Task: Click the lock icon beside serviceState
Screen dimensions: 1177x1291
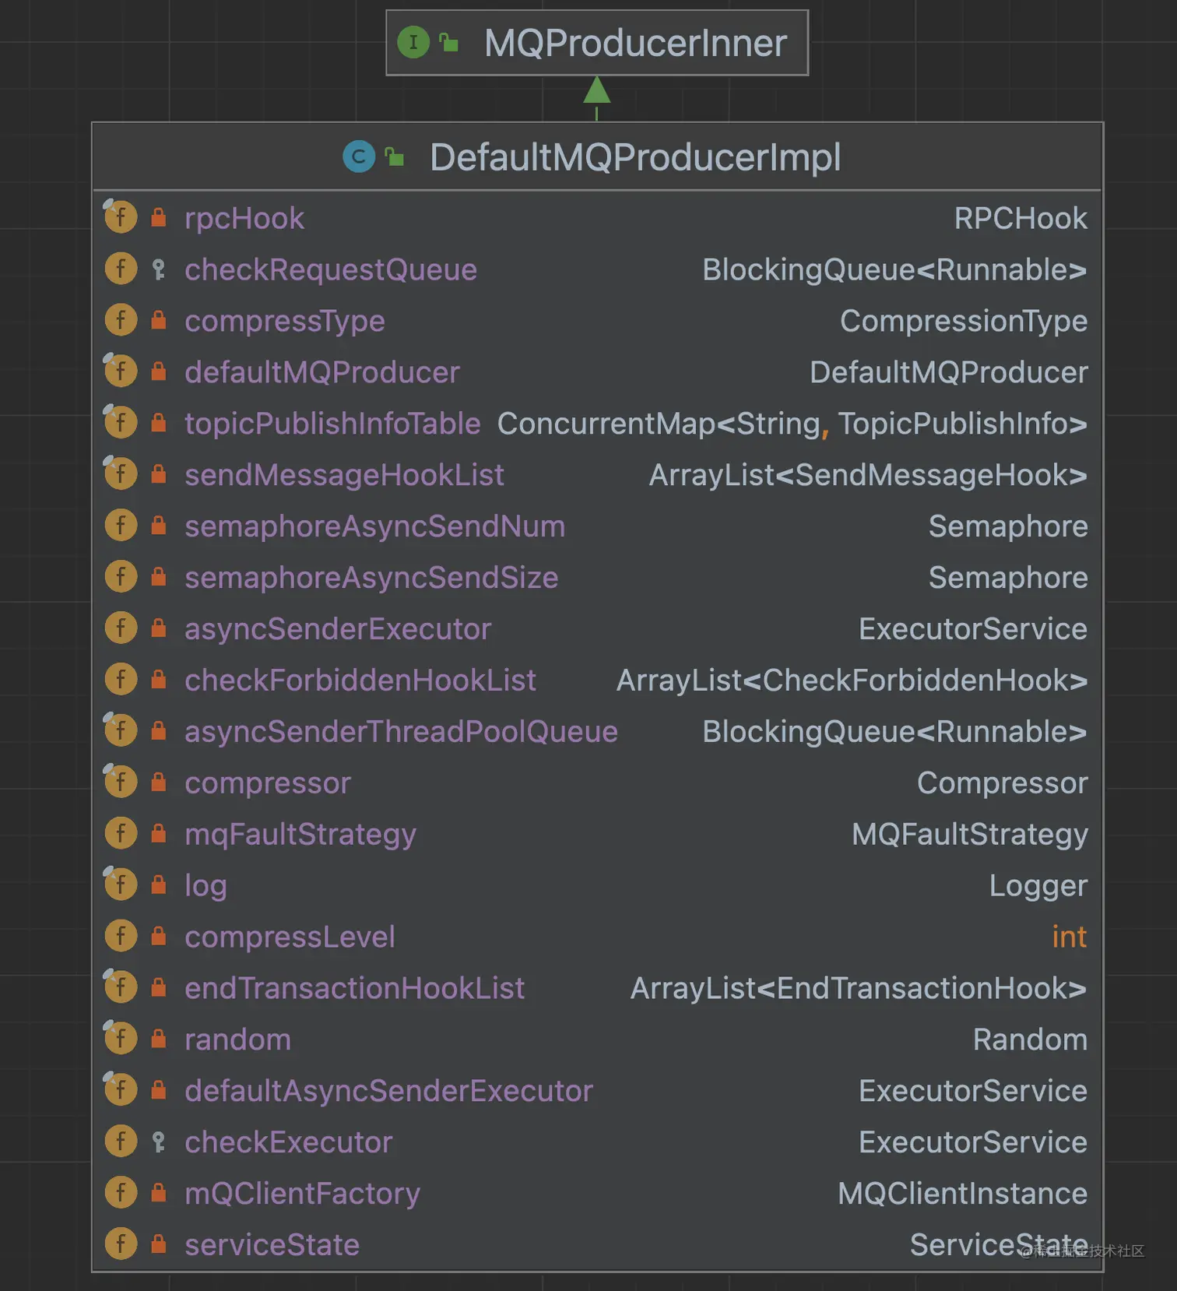Action: [x=159, y=1244]
